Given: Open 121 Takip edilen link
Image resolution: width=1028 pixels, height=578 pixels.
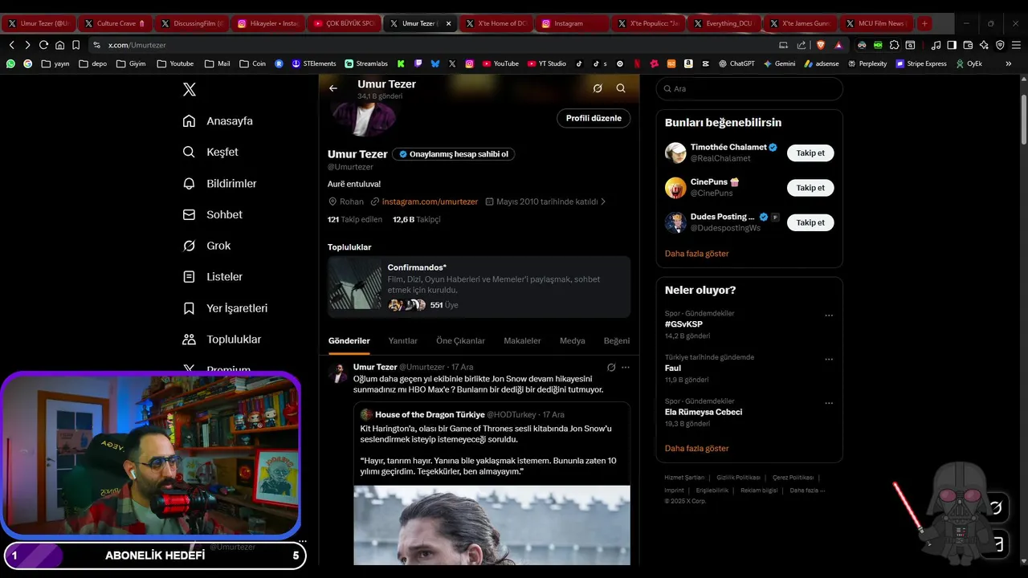Looking at the screenshot, I should 354,219.
